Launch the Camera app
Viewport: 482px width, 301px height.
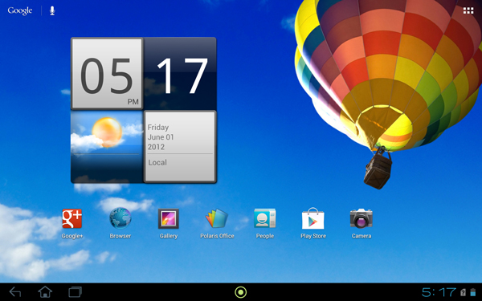click(361, 223)
